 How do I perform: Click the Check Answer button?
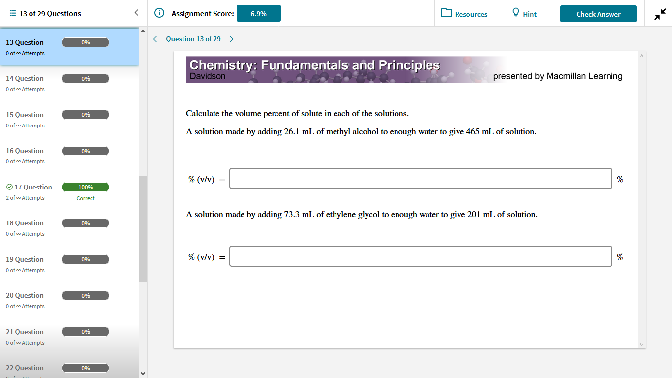pos(598,14)
